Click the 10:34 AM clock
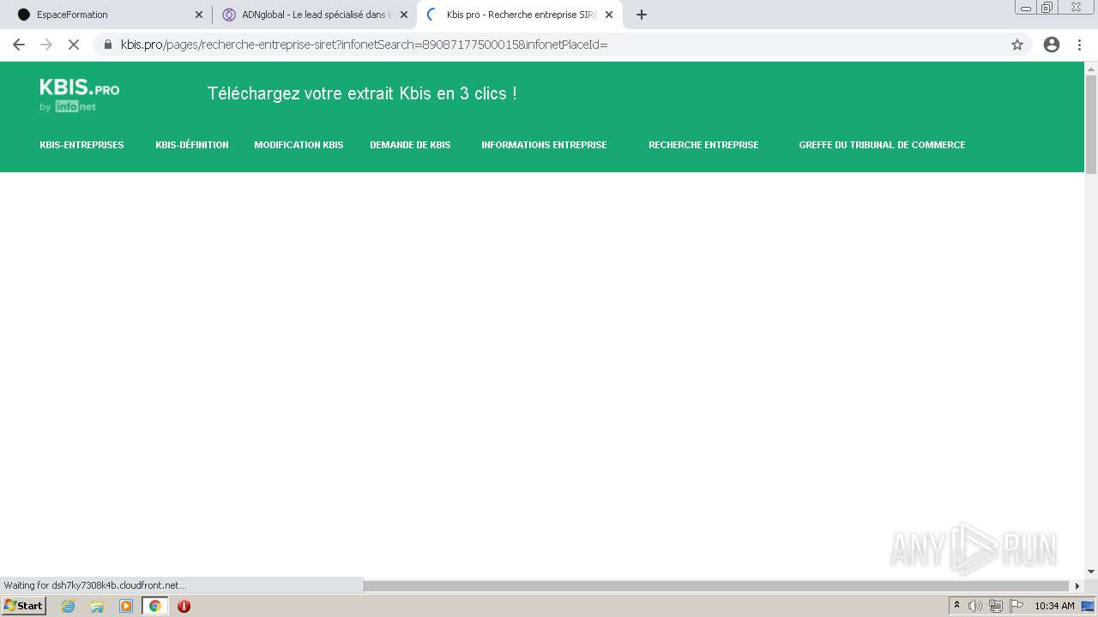The width and height of the screenshot is (1098, 617). click(x=1054, y=606)
